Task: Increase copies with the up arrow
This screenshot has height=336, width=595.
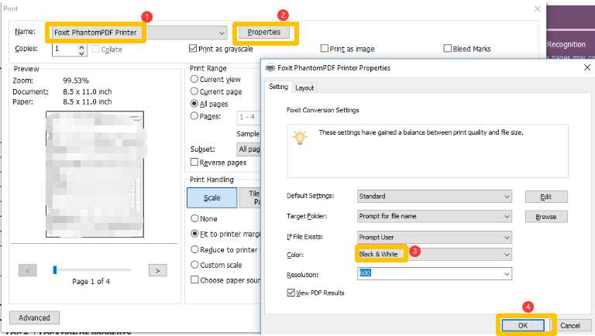Action: pyautogui.click(x=81, y=46)
